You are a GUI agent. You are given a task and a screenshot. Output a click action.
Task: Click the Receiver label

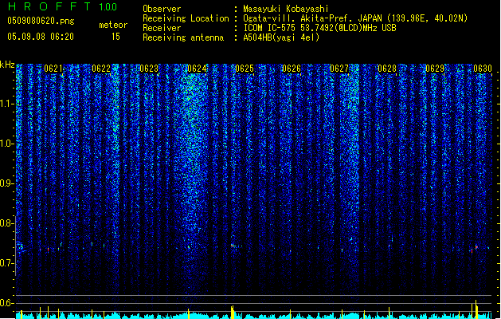point(162,28)
